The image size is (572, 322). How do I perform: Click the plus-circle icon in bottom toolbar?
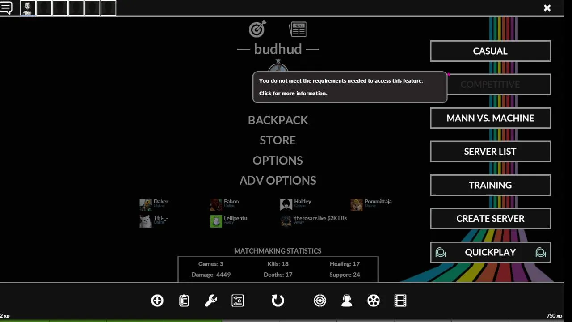[157, 301]
